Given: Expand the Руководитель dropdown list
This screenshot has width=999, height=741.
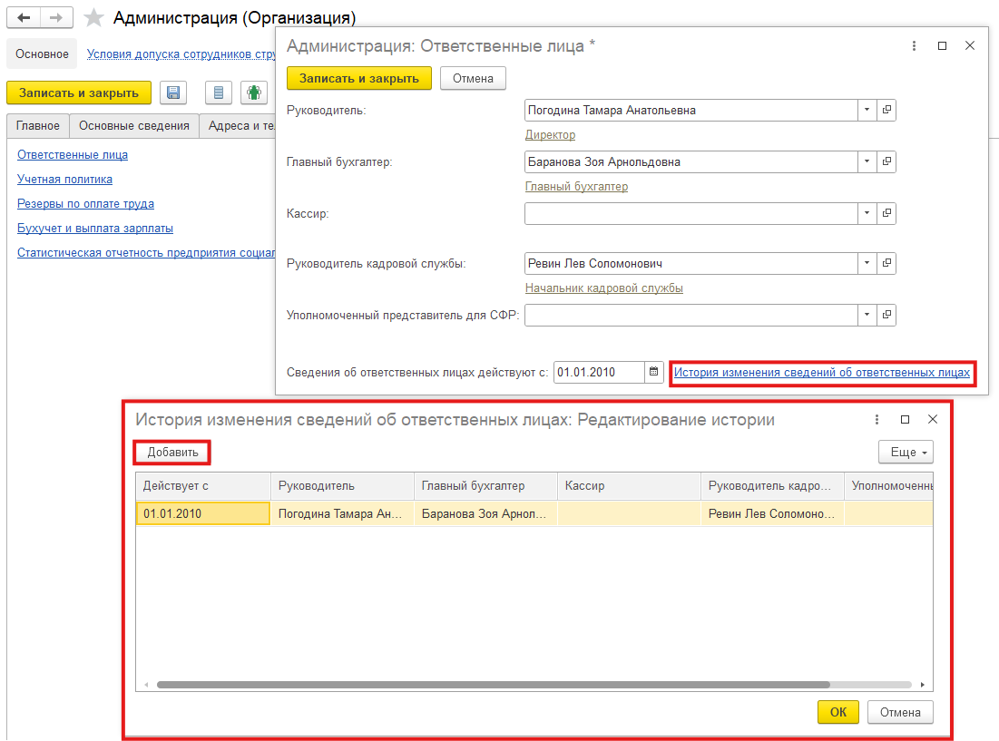Looking at the screenshot, I should pyautogui.click(x=867, y=110).
